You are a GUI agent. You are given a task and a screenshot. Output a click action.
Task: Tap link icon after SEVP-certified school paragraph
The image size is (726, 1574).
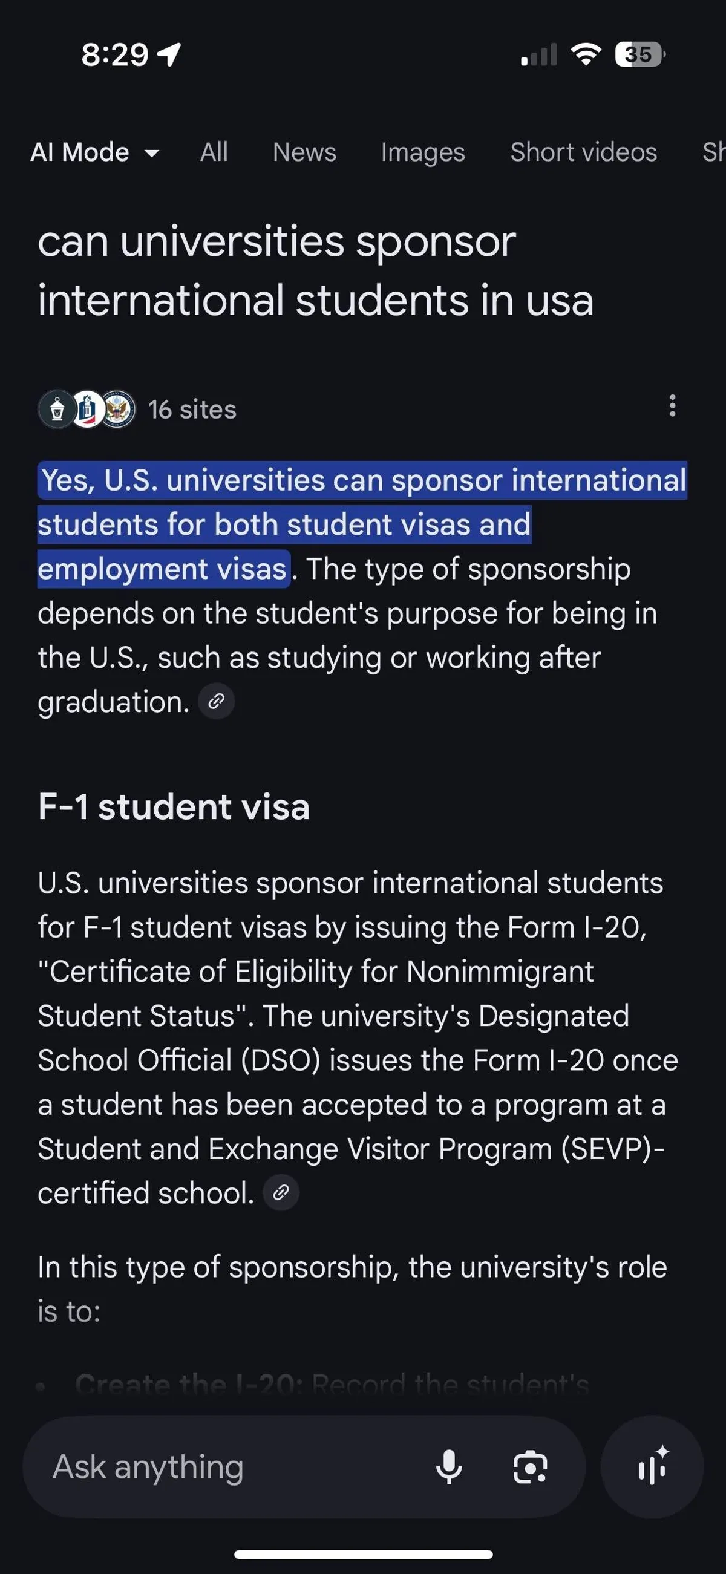pos(281,1192)
